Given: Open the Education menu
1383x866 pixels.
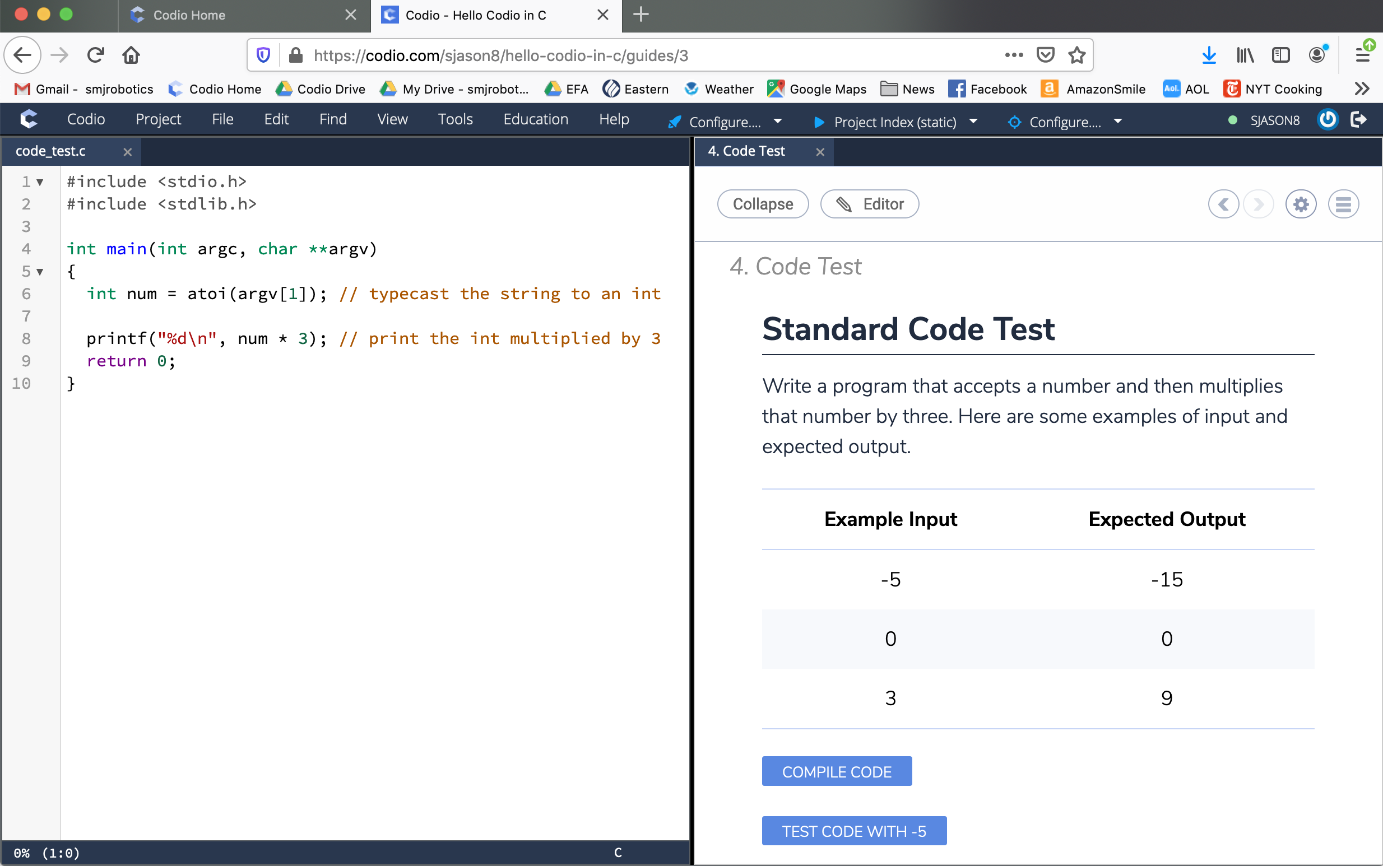Looking at the screenshot, I should pos(535,119).
